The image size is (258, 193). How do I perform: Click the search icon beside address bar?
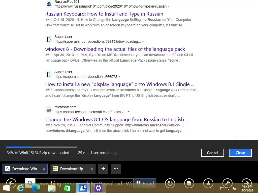point(30,183)
